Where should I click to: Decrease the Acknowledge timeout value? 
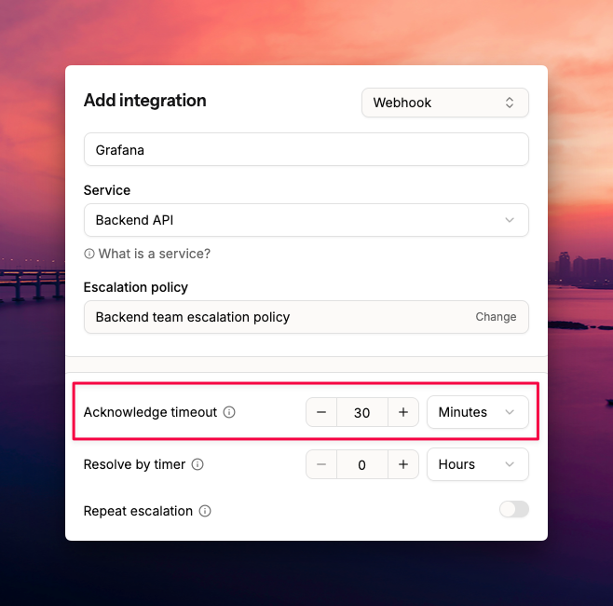tap(321, 412)
